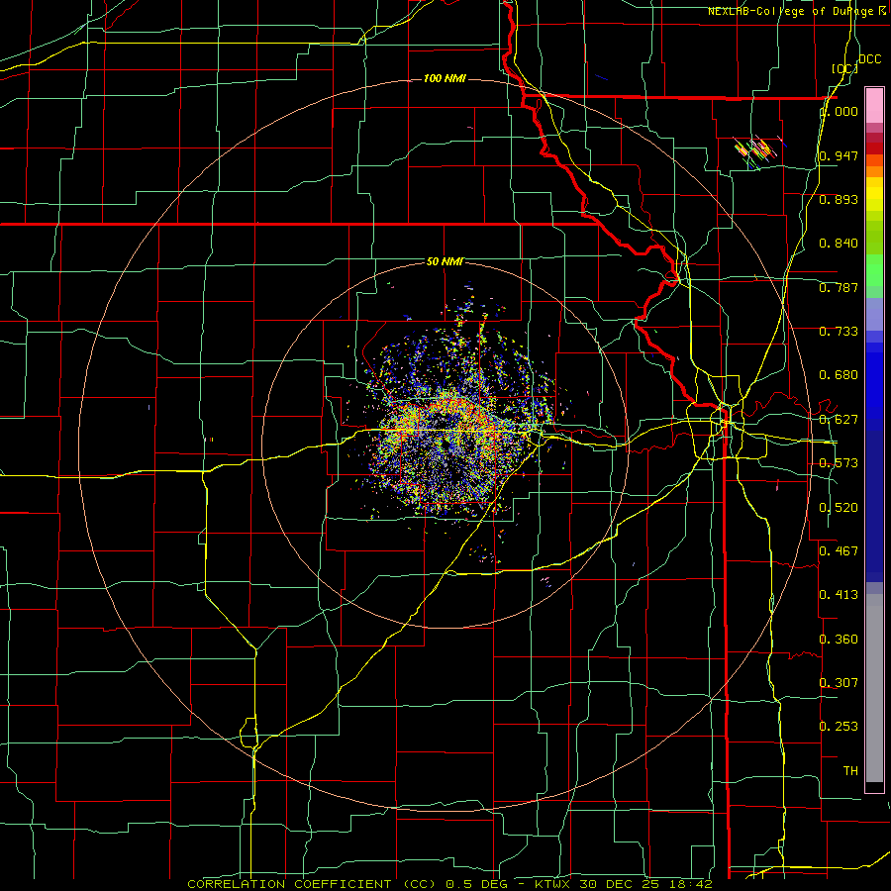Click the 0.787 legend value
891x891 pixels.
click(x=839, y=287)
